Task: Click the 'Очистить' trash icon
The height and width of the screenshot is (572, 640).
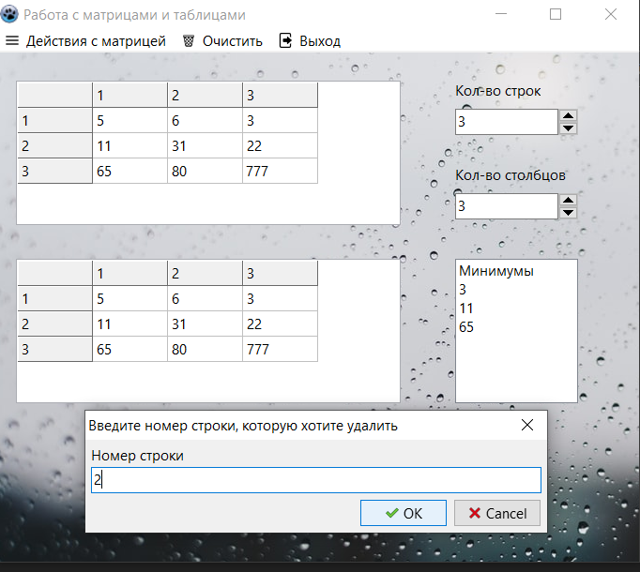Action: point(189,41)
